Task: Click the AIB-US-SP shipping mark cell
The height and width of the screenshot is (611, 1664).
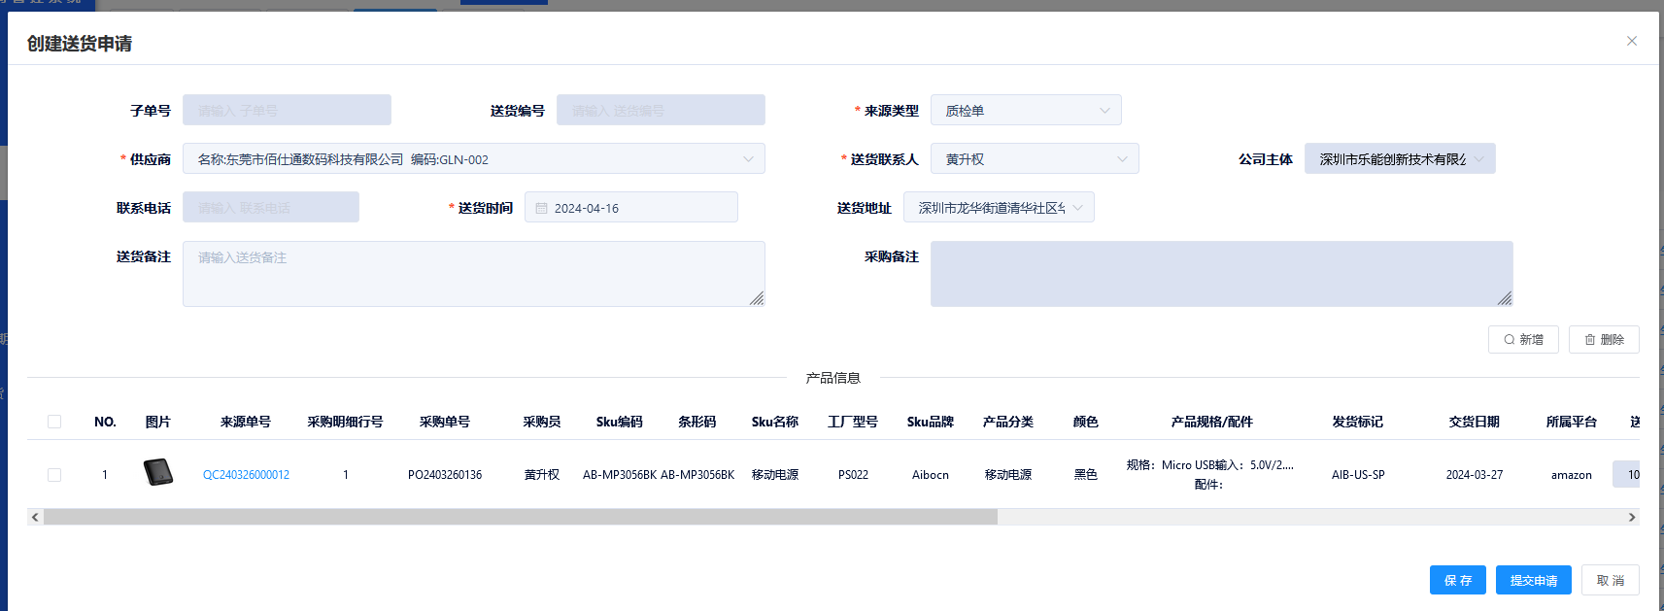Action: (1358, 475)
